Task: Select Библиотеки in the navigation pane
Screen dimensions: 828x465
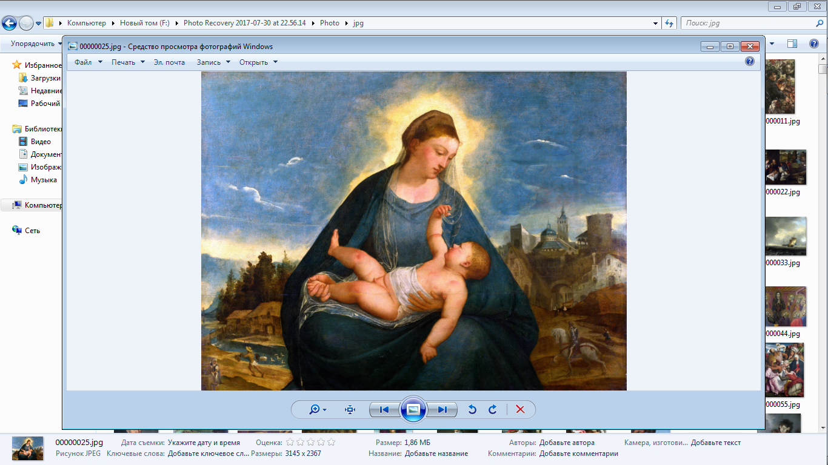Action: click(37, 129)
